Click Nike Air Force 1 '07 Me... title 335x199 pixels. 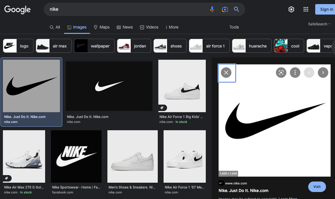click(x=184, y=187)
